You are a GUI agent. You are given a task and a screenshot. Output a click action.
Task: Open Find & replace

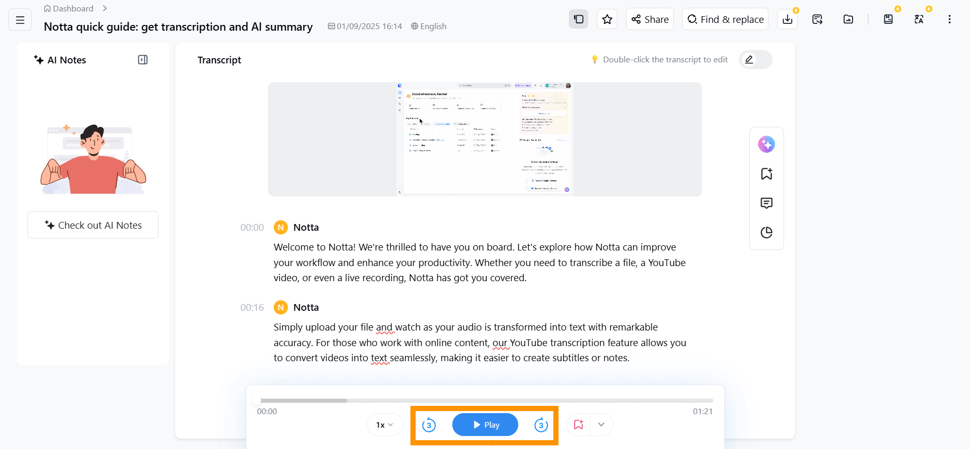pyautogui.click(x=725, y=19)
